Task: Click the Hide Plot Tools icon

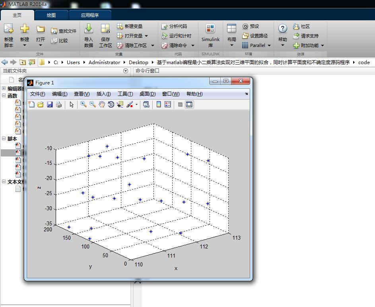Action: pyautogui.click(x=180, y=104)
